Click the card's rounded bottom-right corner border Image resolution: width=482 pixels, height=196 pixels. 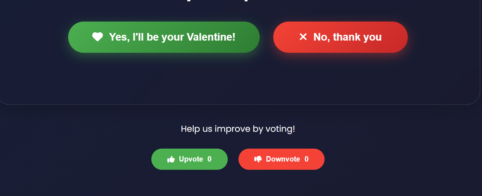click(x=477, y=100)
